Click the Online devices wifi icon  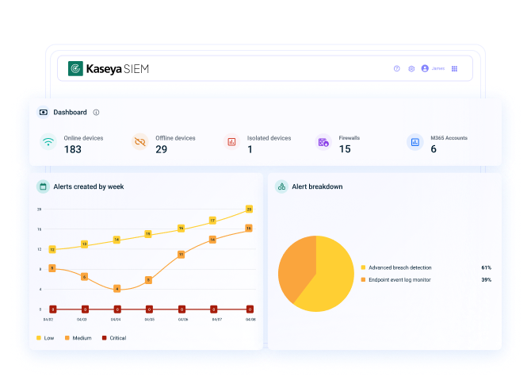click(x=48, y=142)
